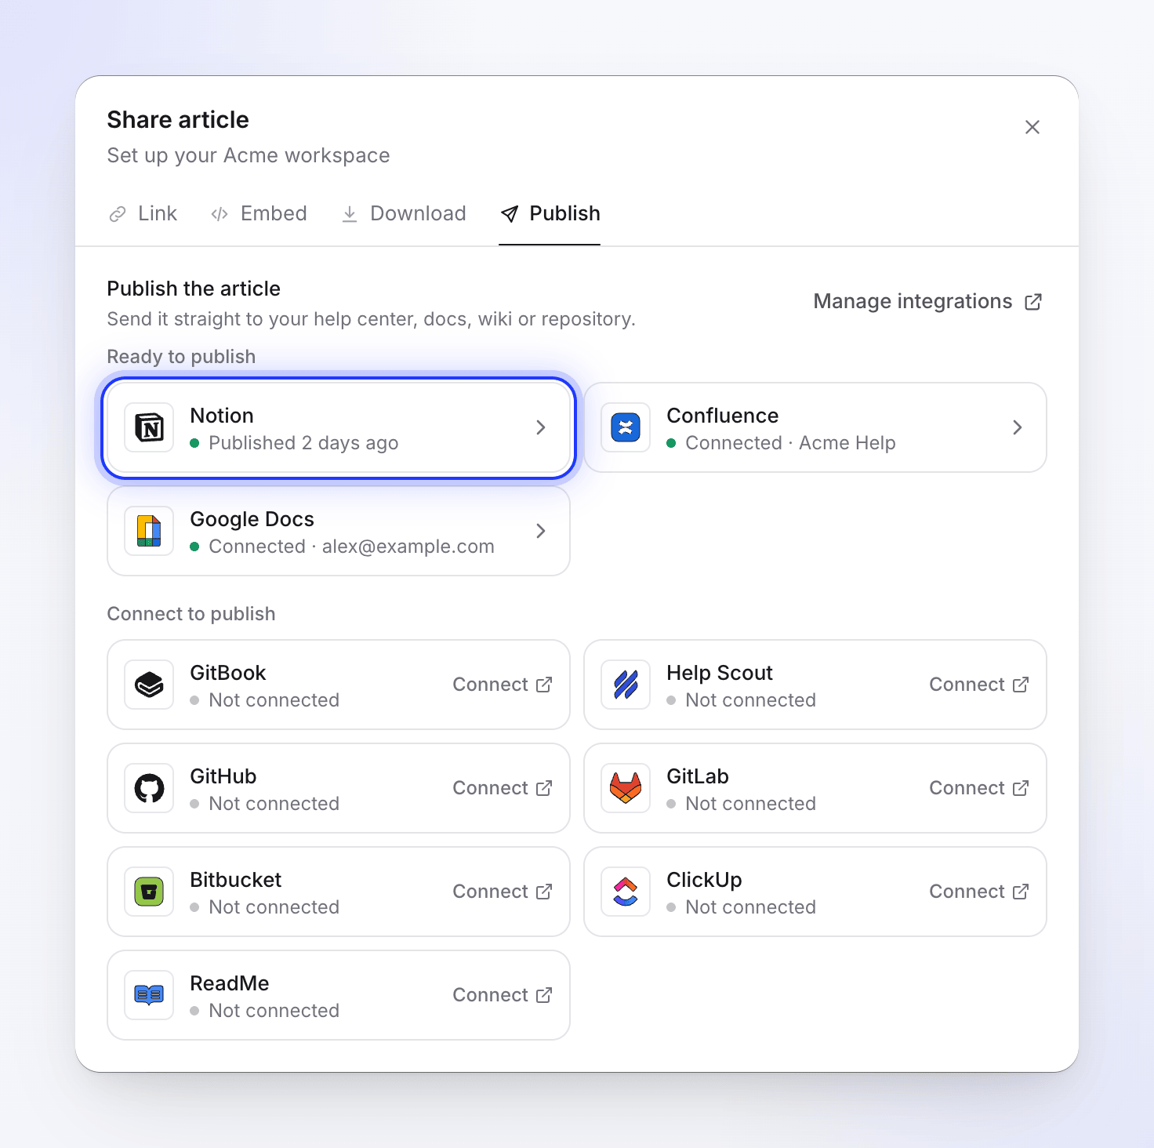Click the GitBook logo icon
1154x1148 pixels.
tap(149, 685)
